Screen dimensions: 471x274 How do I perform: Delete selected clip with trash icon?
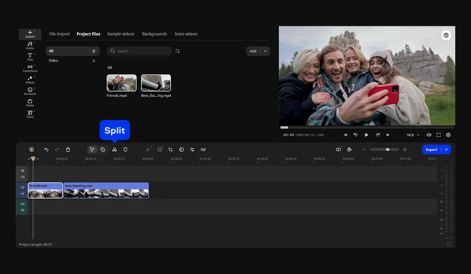coord(68,150)
